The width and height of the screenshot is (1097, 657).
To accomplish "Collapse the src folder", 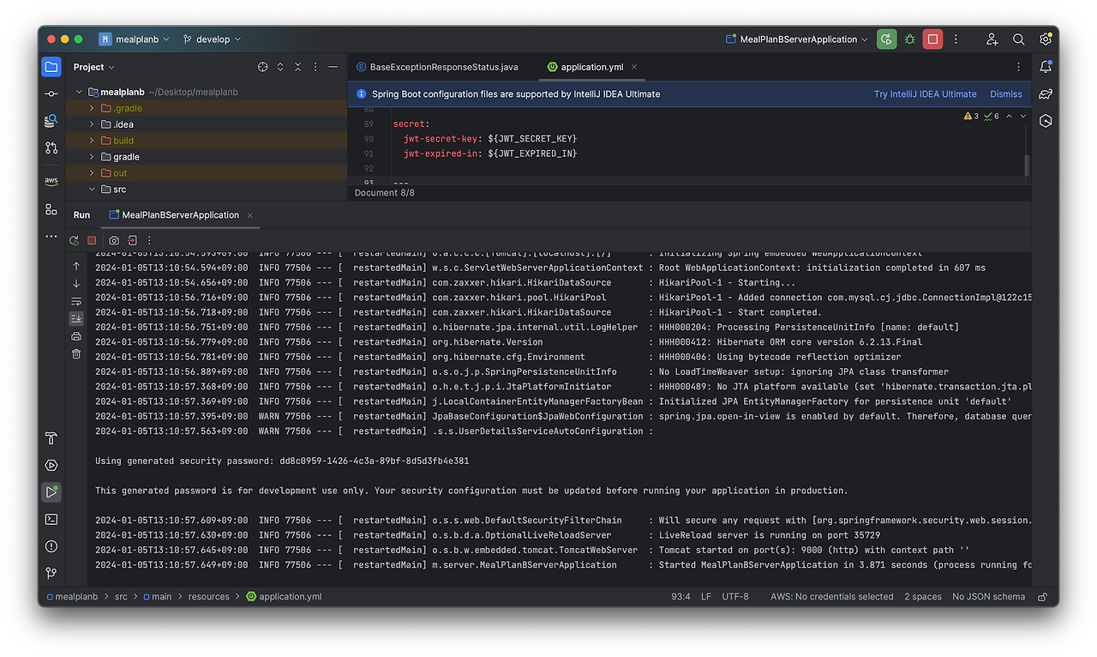I will (92, 190).
